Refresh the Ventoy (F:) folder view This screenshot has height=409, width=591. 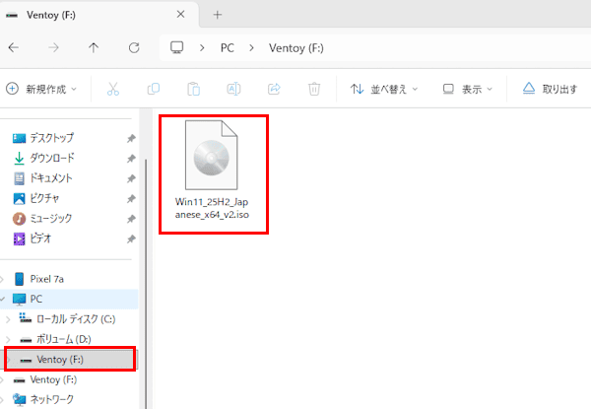click(x=134, y=48)
